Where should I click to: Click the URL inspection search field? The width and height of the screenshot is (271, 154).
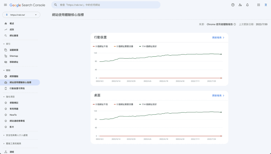(106, 5)
